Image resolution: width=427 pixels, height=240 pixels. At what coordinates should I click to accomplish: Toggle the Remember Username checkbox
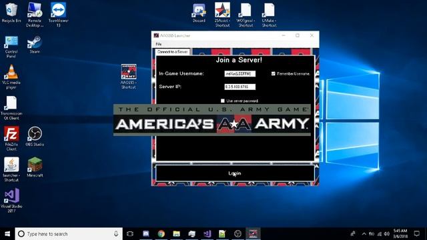pos(273,73)
